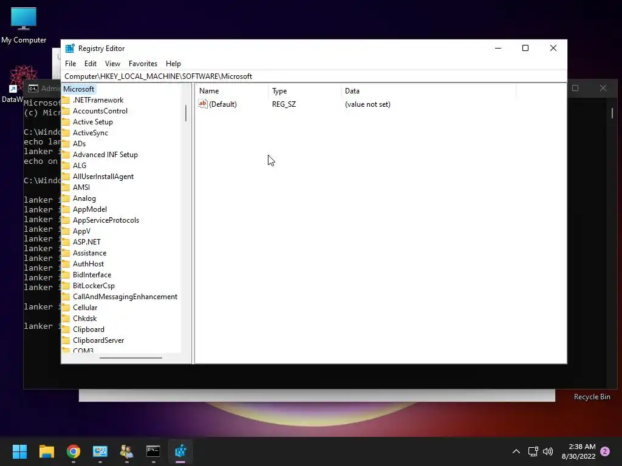Sort values by the Type column header
Image resolution: width=622 pixels, height=466 pixels.
coord(304,91)
